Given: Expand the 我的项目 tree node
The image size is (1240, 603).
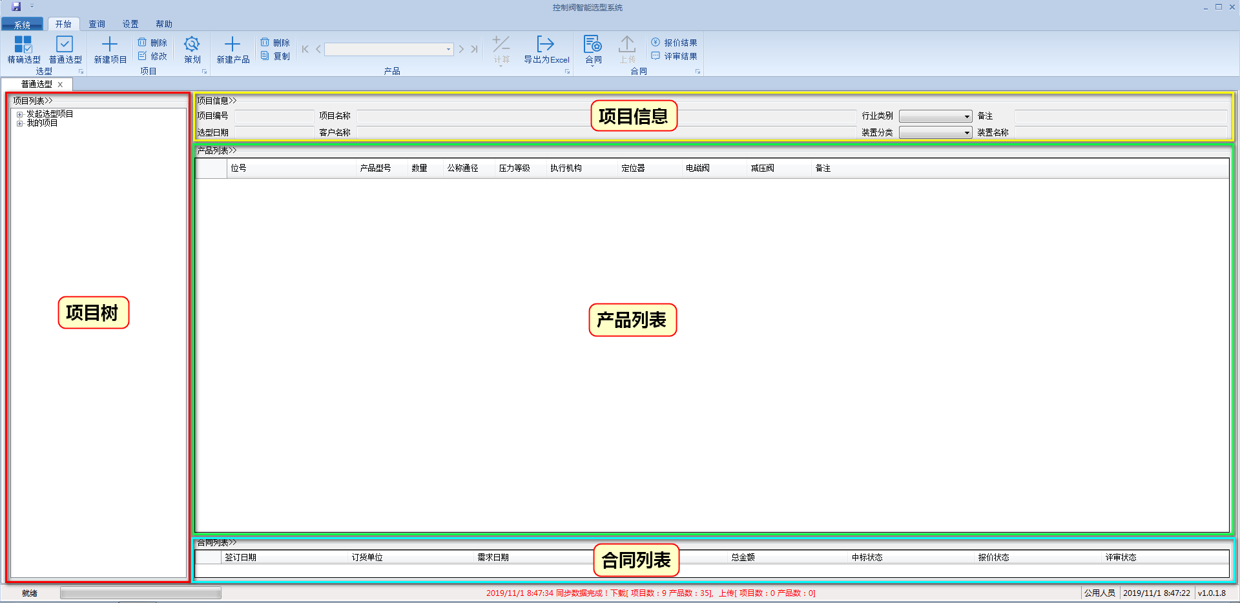Looking at the screenshot, I should click(x=20, y=123).
